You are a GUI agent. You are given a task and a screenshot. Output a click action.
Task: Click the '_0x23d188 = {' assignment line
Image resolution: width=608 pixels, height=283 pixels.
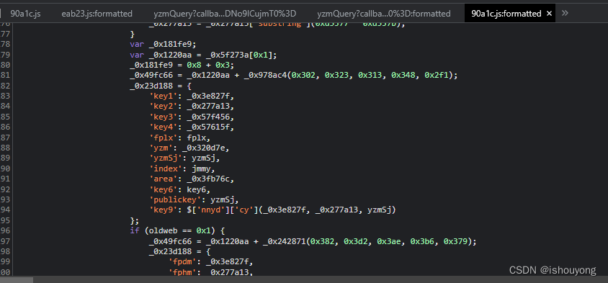pyautogui.click(x=161, y=86)
